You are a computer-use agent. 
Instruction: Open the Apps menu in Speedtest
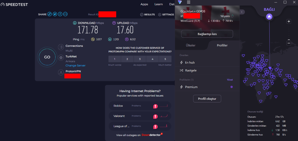click(x=144, y=4)
